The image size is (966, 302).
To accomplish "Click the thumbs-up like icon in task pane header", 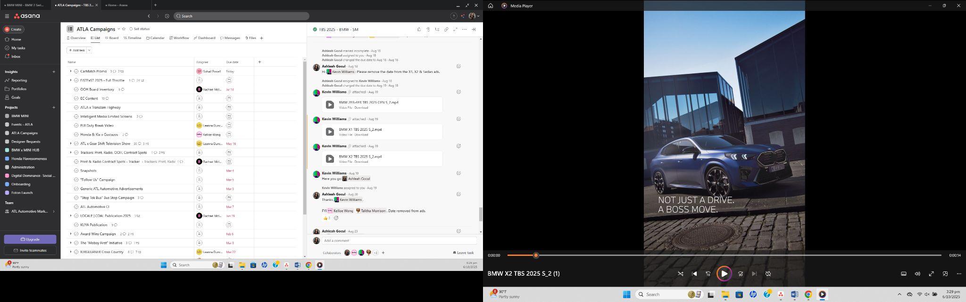I will [419, 29].
